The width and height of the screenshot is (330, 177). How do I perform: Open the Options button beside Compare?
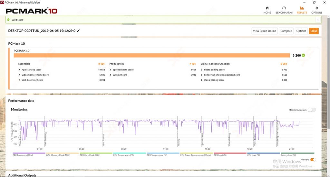click(301, 31)
